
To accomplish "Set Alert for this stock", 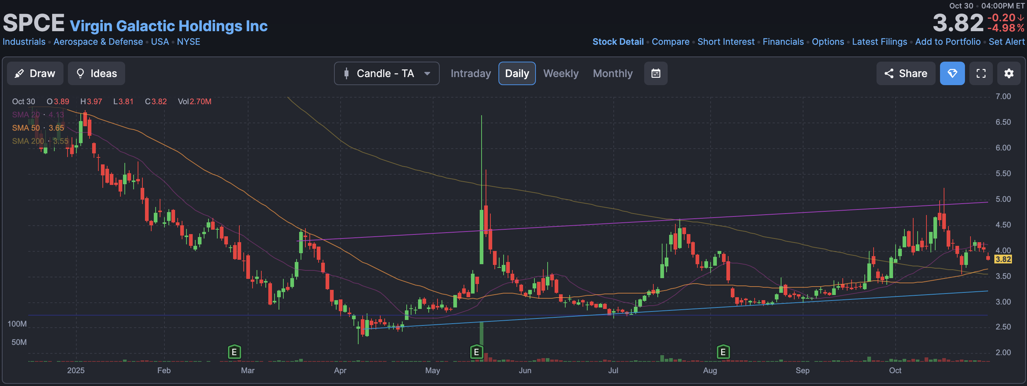I will (1007, 42).
